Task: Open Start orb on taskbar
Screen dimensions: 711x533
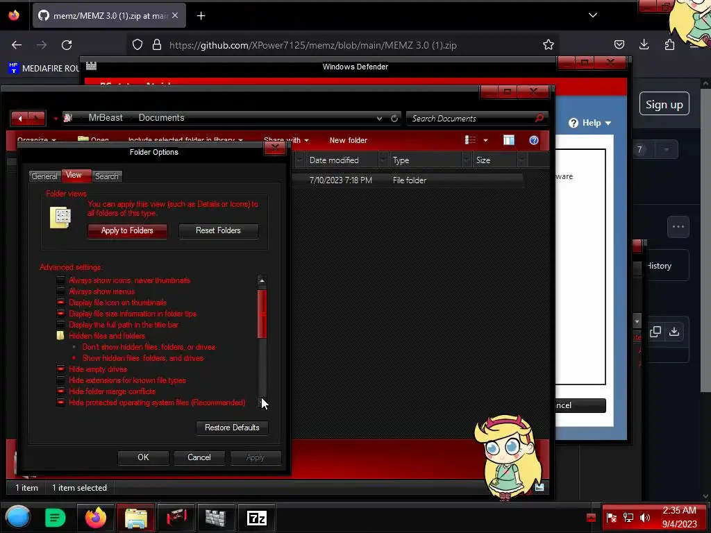Action: tap(18, 517)
